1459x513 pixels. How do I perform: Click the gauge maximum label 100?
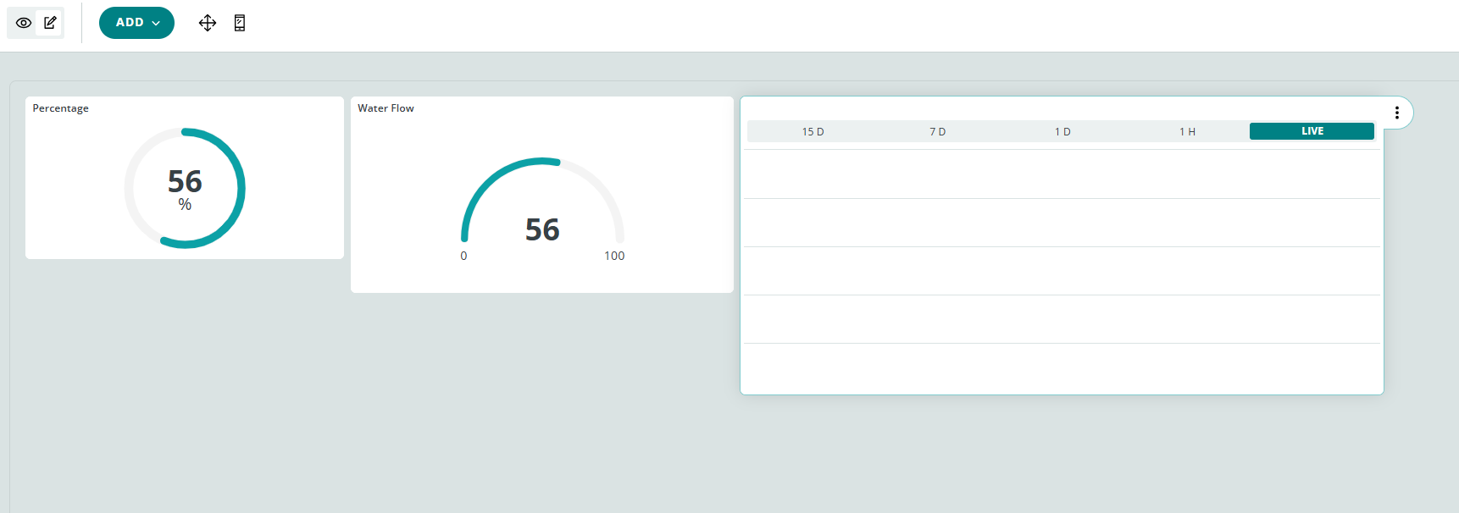pyautogui.click(x=614, y=256)
